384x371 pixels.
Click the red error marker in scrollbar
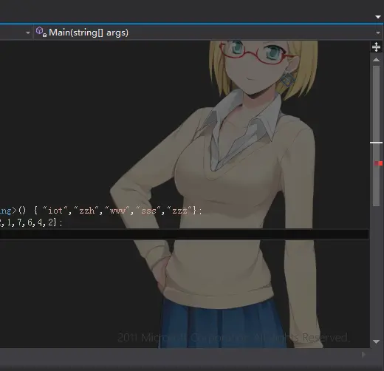[x=379, y=163]
